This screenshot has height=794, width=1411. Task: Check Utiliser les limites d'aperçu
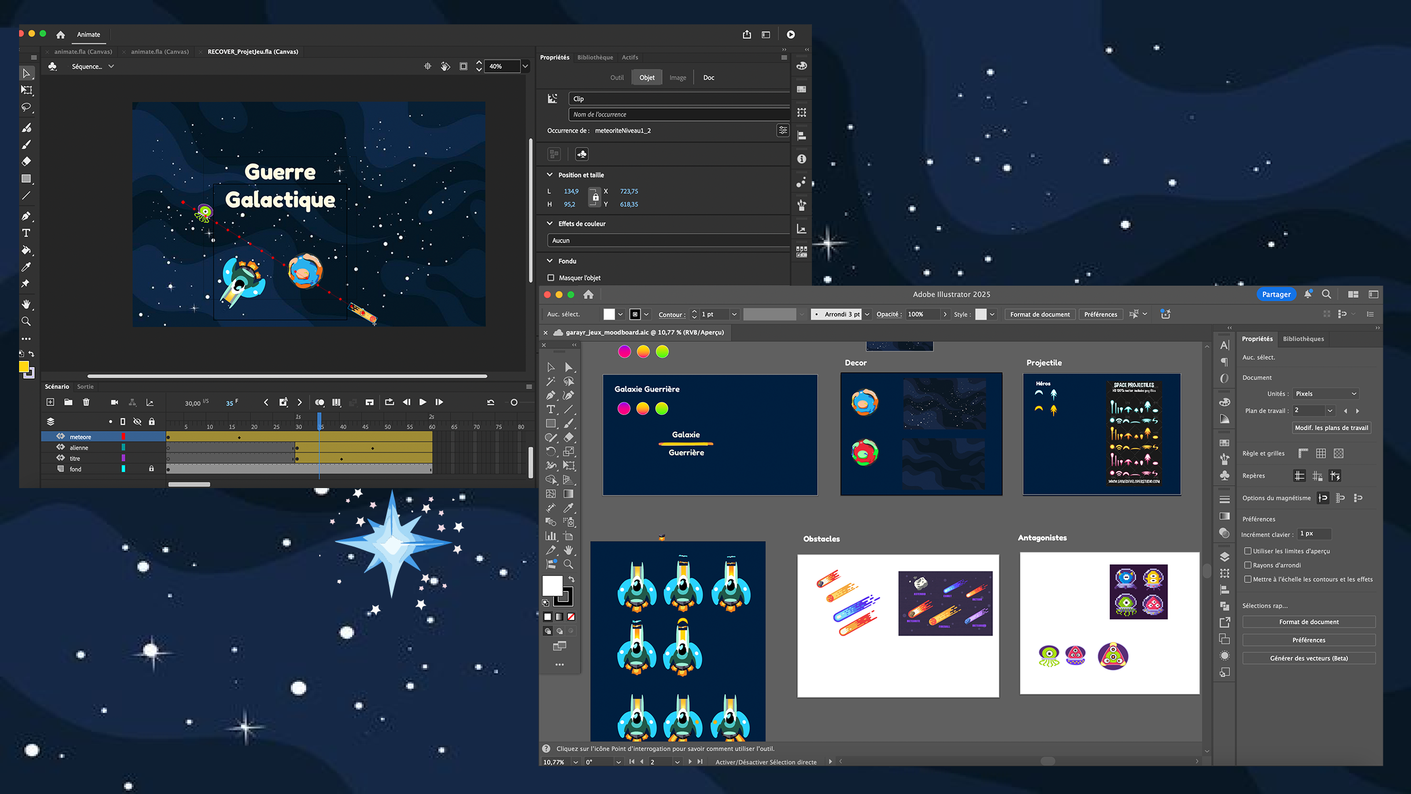coord(1248,551)
